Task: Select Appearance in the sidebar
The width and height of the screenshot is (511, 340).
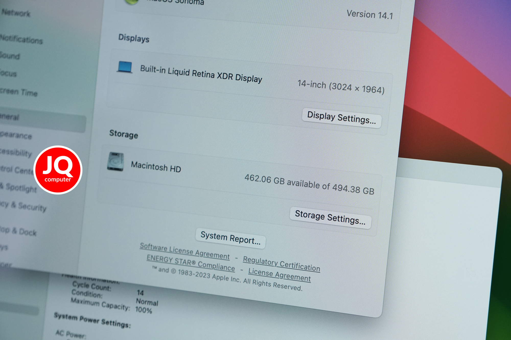Action: 16,135
